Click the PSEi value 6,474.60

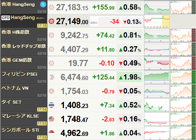click(74, 77)
